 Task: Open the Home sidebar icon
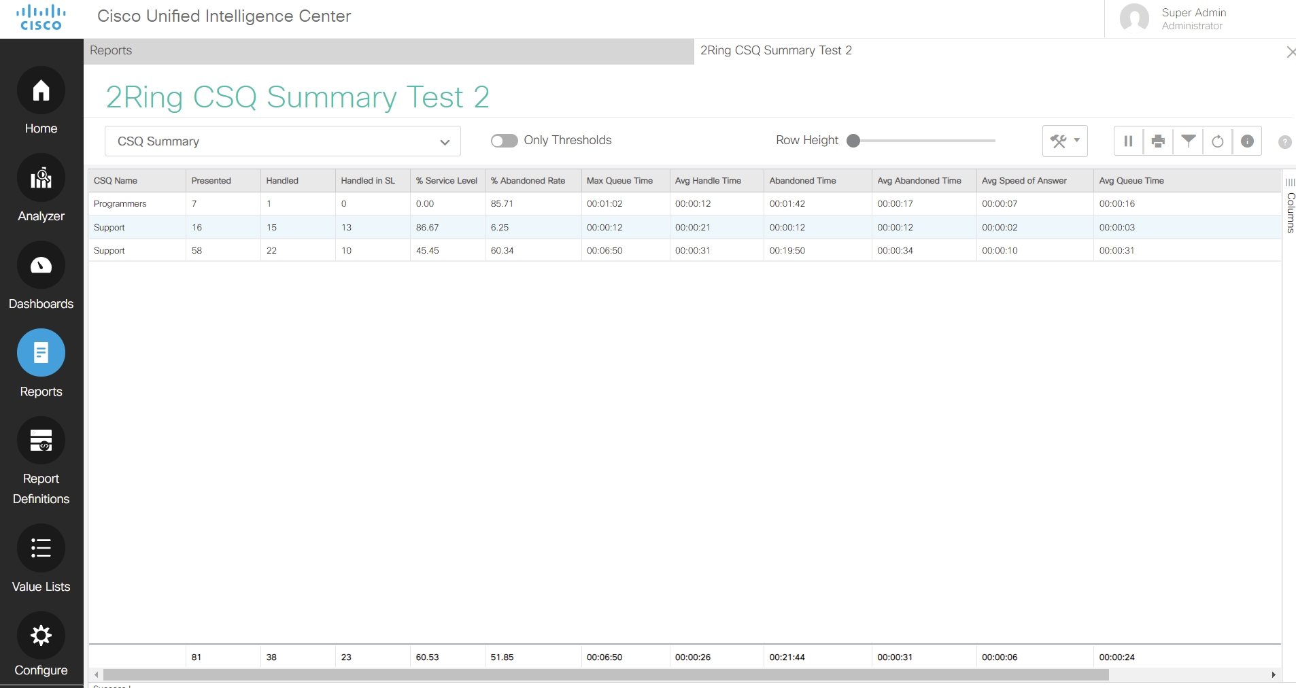pos(41,90)
